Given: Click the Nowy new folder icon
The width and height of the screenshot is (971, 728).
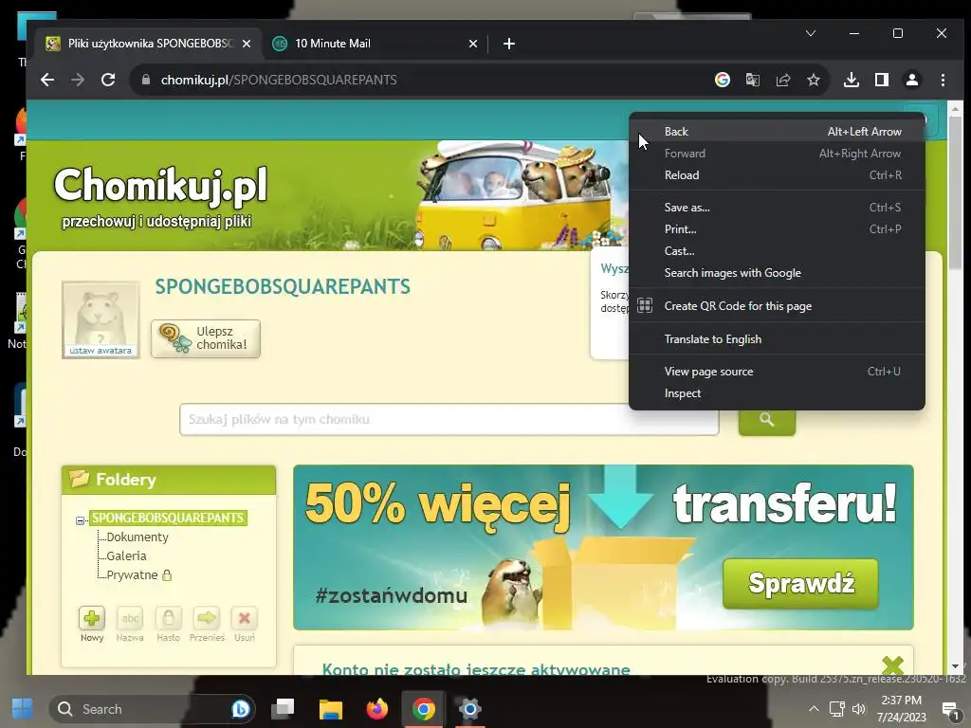Looking at the screenshot, I should (92, 618).
